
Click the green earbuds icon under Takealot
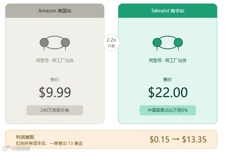168,43
